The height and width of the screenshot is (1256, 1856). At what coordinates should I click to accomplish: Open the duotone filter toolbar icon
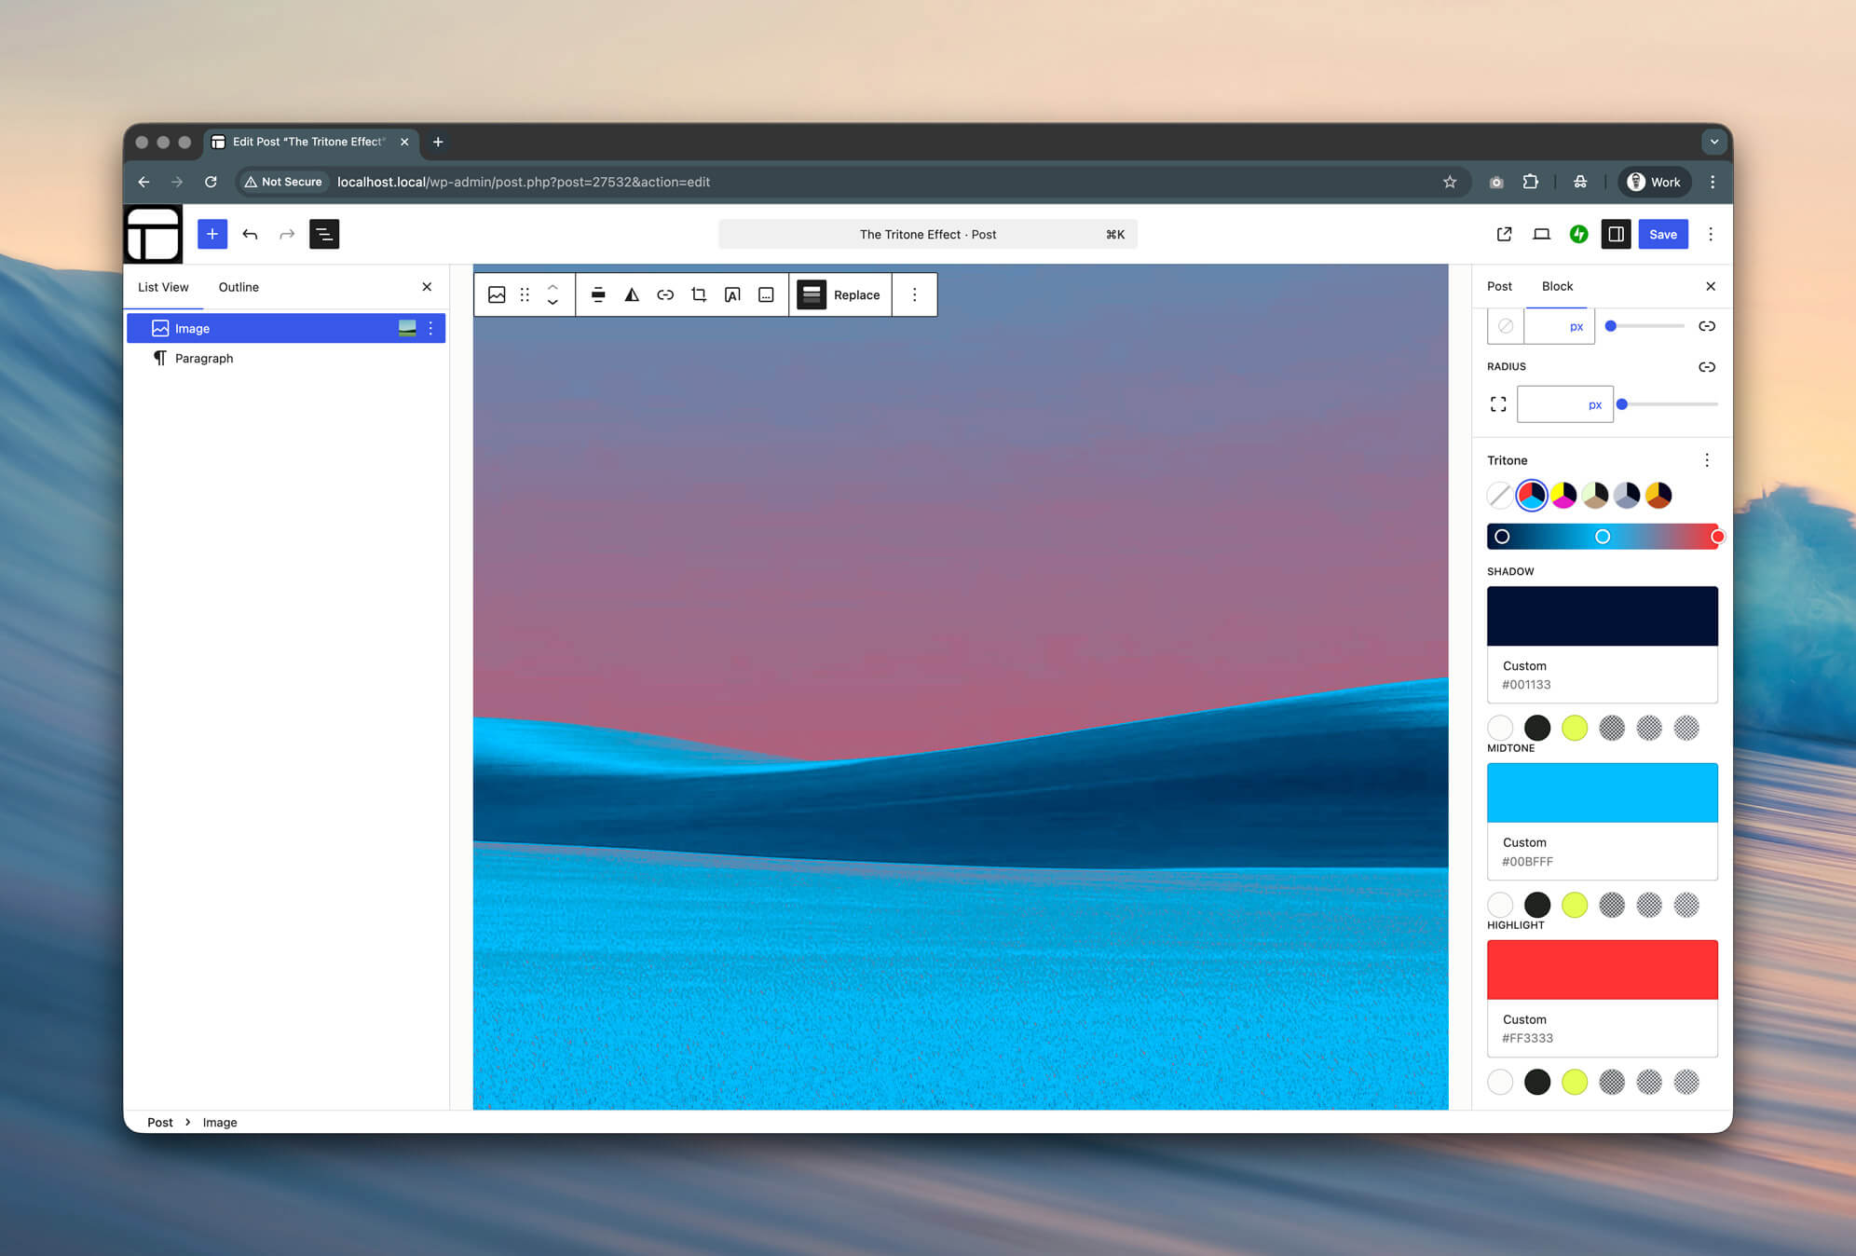click(632, 294)
